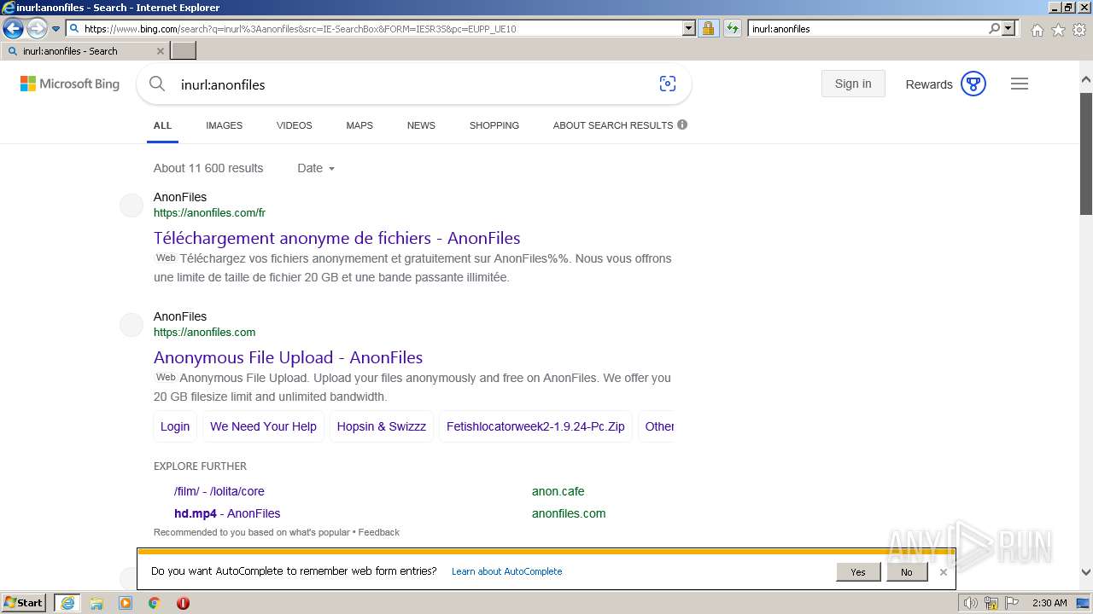Click the volume speaker tray icon

[x=970, y=603]
